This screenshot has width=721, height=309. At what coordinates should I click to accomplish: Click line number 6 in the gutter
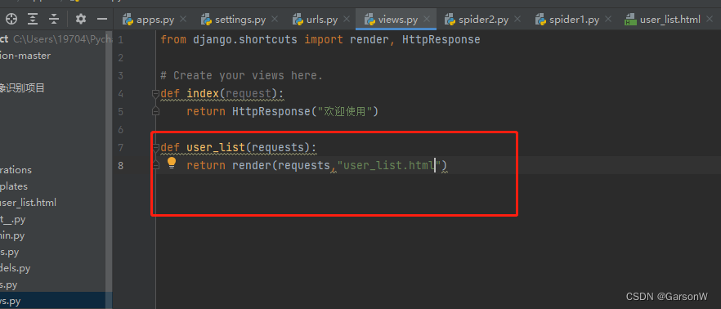click(x=120, y=130)
